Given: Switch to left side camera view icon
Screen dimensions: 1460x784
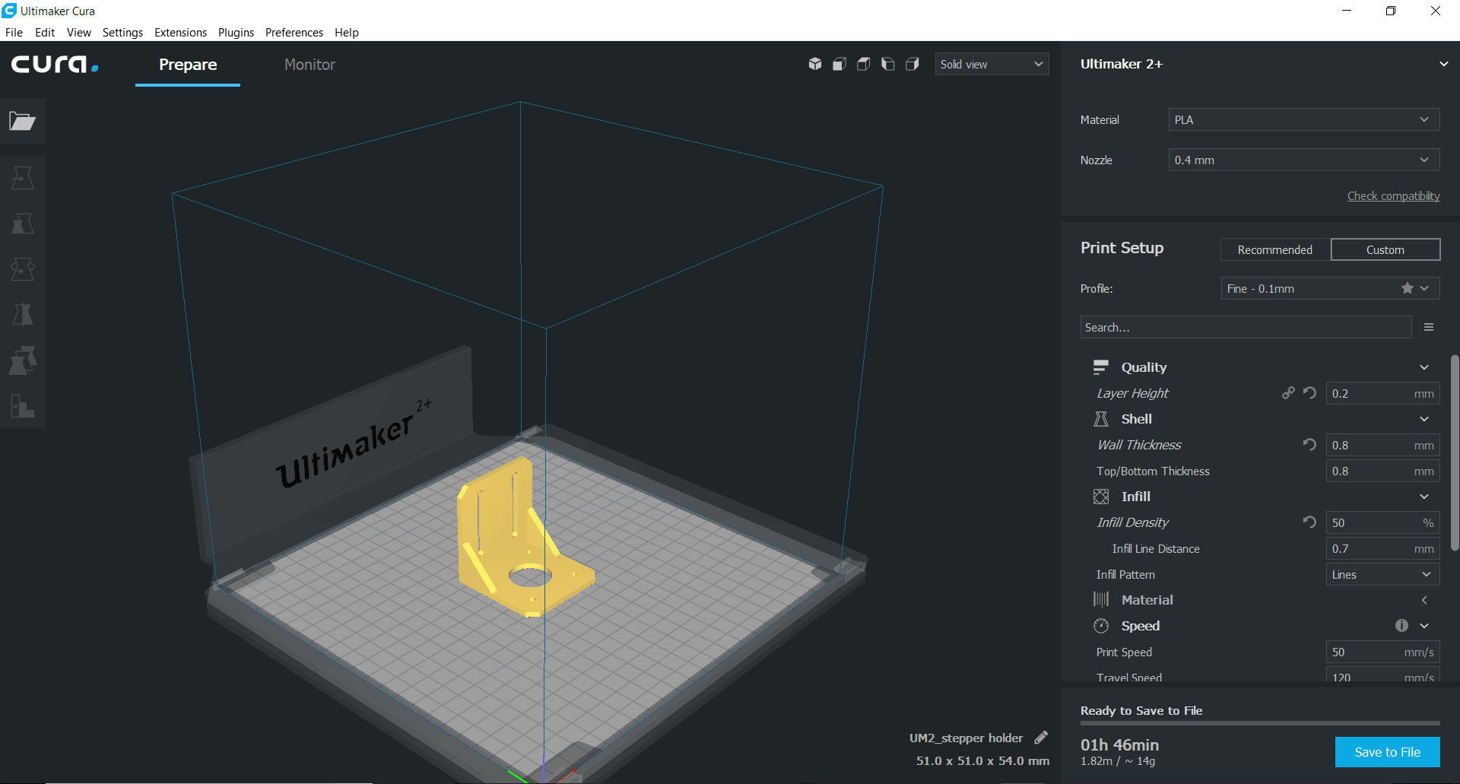Looking at the screenshot, I should 888,64.
